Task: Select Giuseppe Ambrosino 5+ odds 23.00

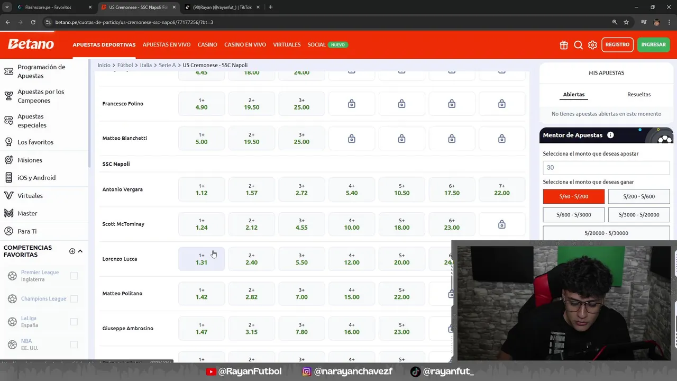Action: [x=402, y=329]
